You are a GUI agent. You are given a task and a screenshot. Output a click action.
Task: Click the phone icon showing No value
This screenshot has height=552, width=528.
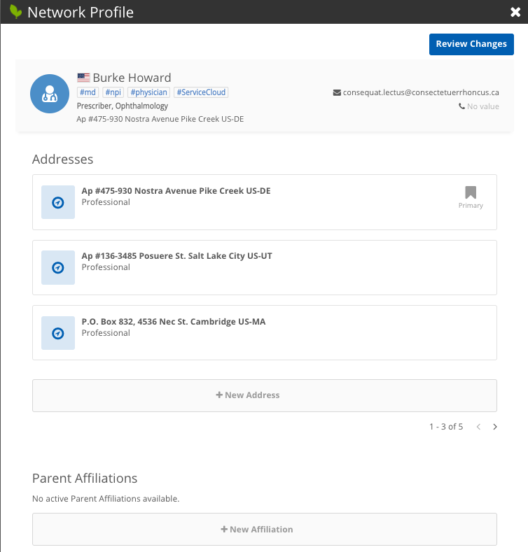[461, 106]
